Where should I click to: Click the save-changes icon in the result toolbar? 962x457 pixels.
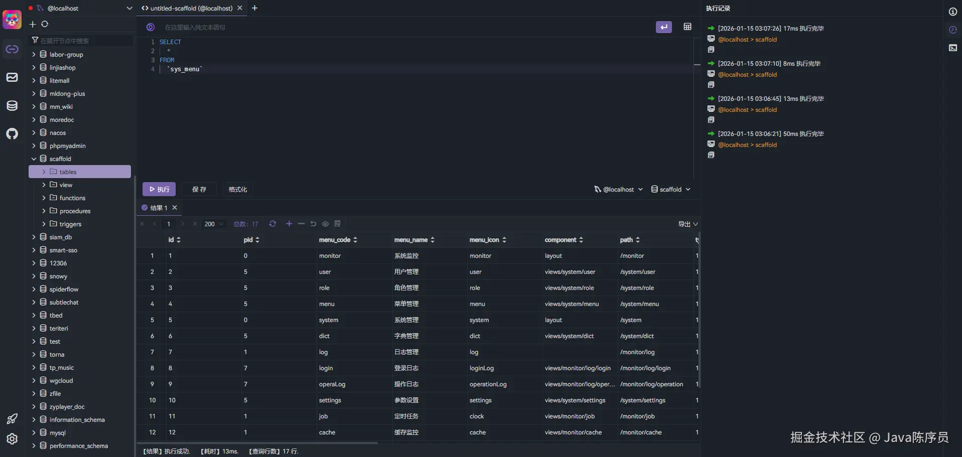pyautogui.click(x=337, y=224)
